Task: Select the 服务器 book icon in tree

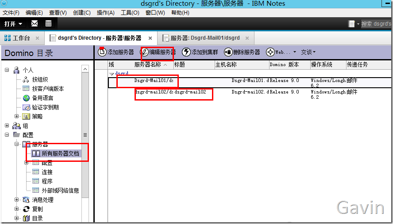Action: click(26, 144)
